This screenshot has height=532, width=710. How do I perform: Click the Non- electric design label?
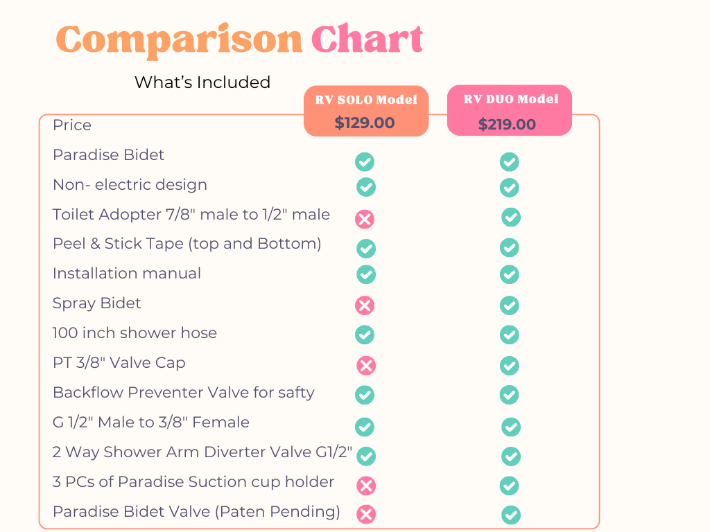(x=130, y=185)
